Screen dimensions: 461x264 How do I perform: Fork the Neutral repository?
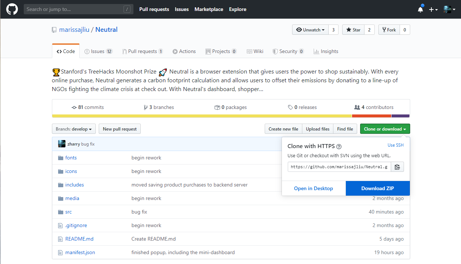pos(389,30)
